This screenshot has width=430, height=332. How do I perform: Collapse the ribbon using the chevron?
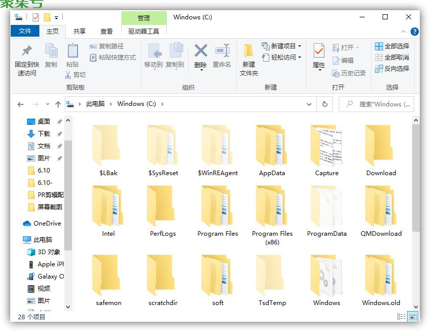404,31
